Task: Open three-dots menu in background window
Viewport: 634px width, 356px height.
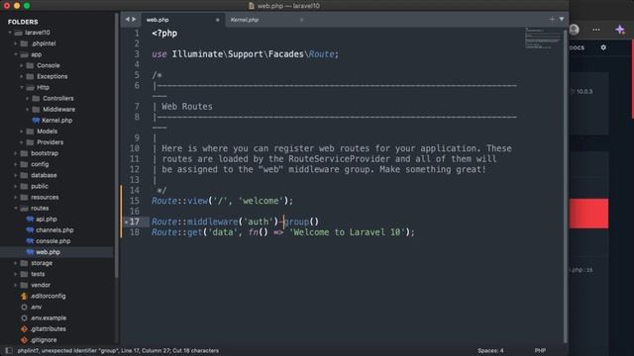Action: pos(596,30)
